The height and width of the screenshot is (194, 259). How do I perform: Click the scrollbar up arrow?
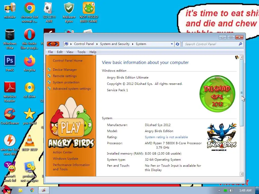point(242,57)
